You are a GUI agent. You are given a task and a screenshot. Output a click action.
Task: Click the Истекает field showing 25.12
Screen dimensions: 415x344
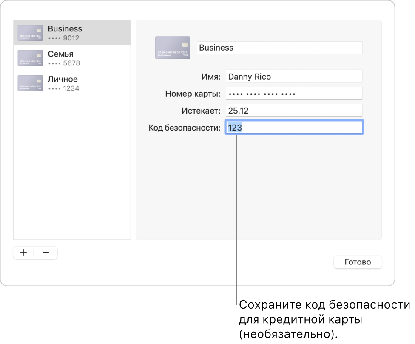coord(294,110)
